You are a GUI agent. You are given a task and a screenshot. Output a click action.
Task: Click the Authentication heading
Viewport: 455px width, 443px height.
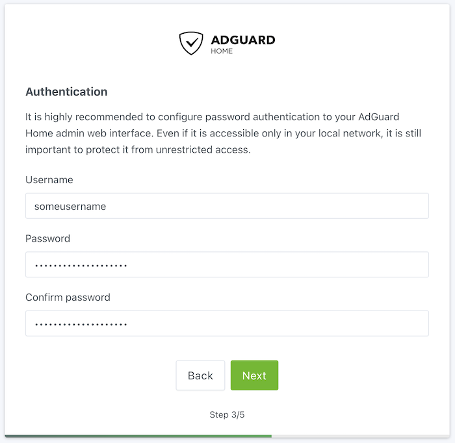pyautogui.click(x=66, y=92)
